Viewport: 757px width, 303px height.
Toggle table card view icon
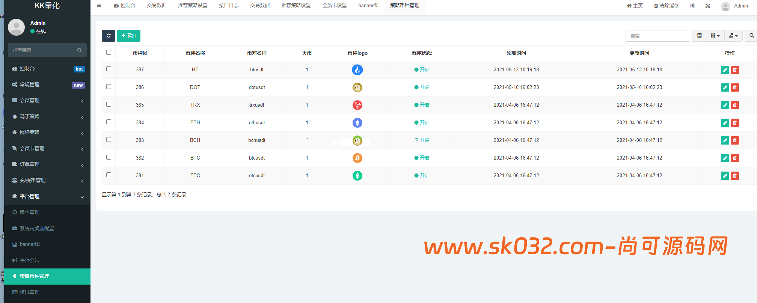pyautogui.click(x=699, y=36)
